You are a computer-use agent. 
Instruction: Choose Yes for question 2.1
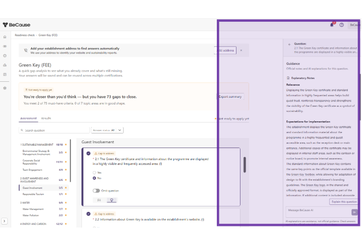coord(94,172)
